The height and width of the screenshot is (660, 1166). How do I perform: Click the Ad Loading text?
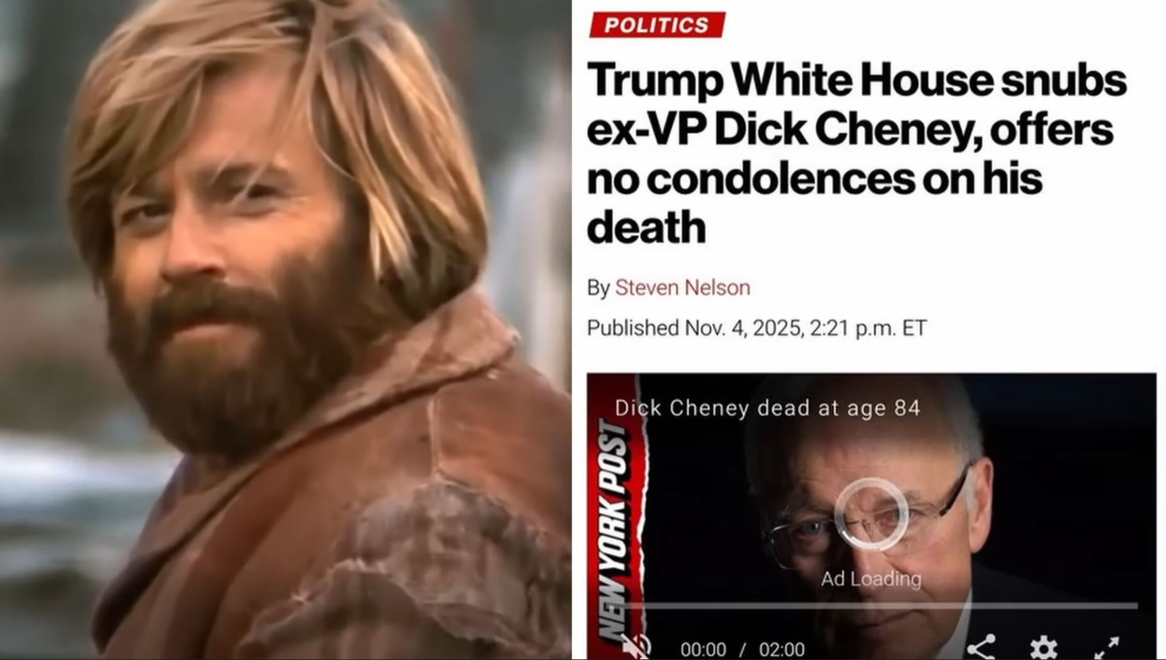click(x=871, y=579)
